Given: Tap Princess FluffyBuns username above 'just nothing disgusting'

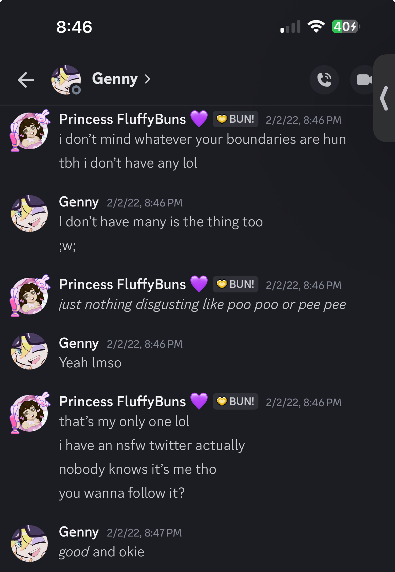Looking at the screenshot, I should point(122,284).
